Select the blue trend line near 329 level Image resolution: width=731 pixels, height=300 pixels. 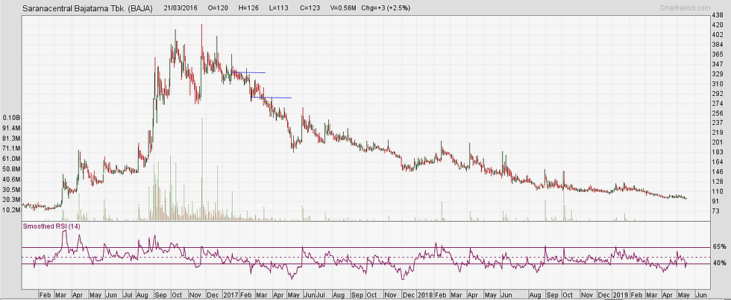click(248, 72)
